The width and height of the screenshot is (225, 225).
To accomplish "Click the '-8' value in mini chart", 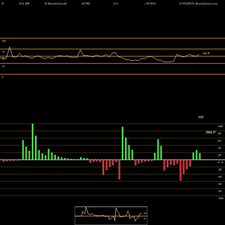I will [144, 219].
